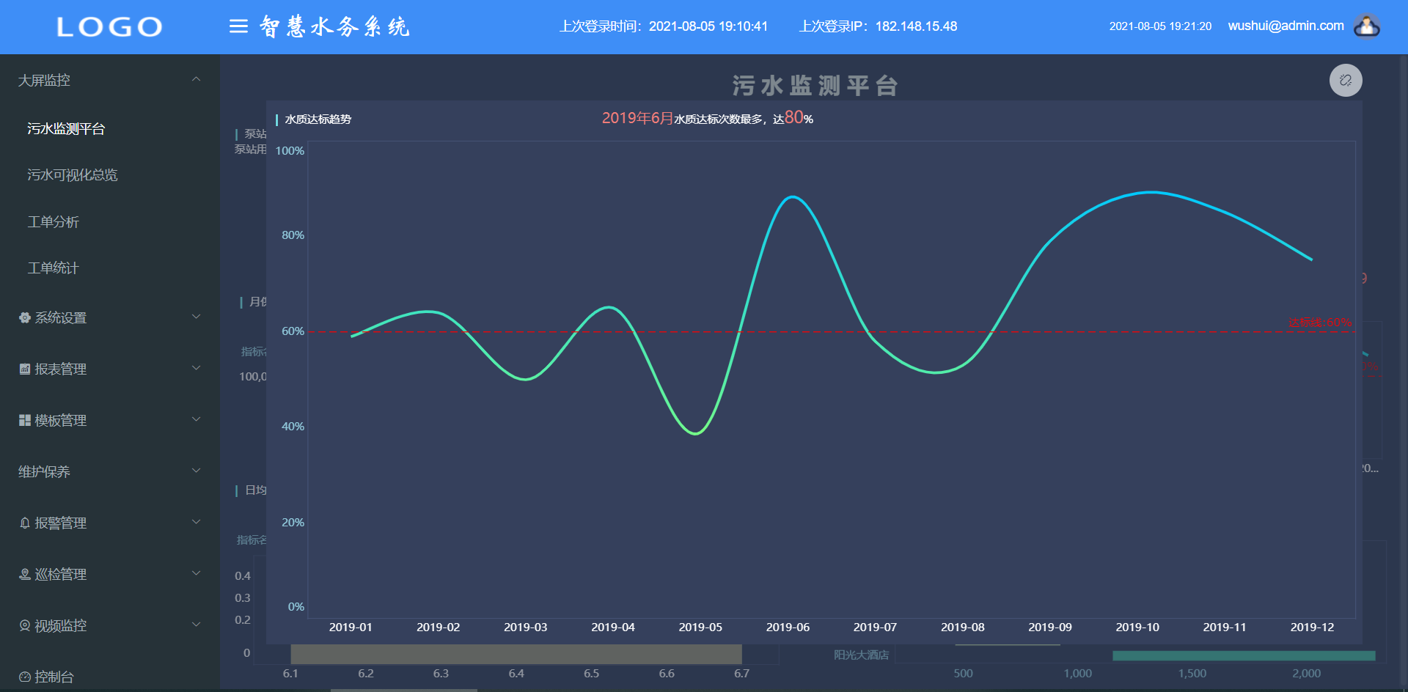
Task: Click the 2019-06 axis label on the chart
Action: point(788,627)
